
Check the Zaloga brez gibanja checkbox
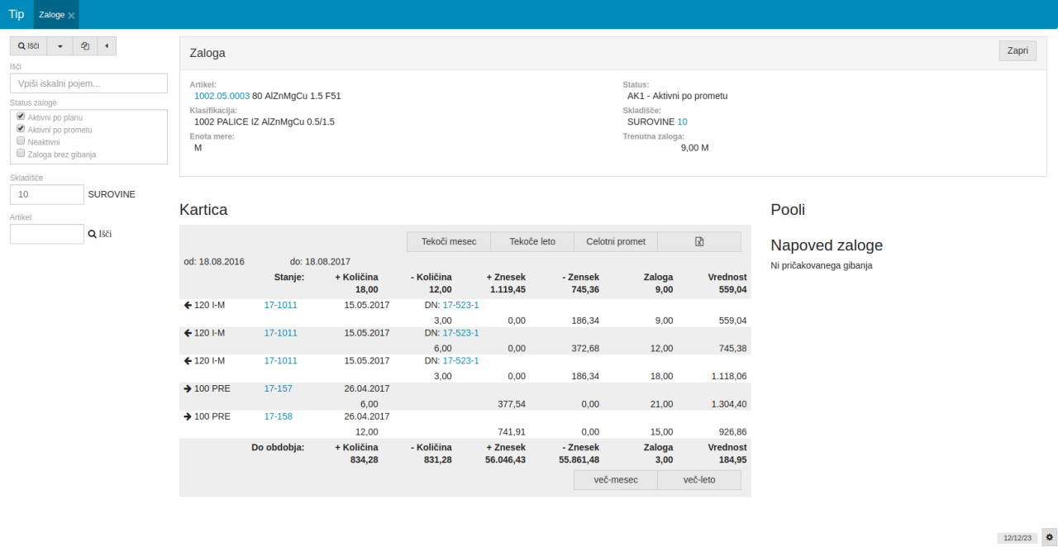click(x=21, y=154)
